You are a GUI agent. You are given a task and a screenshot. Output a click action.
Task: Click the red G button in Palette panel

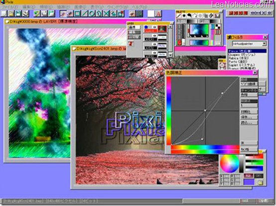coord(179,42)
